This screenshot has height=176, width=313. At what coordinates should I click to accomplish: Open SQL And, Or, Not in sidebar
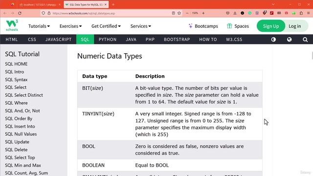22,110
